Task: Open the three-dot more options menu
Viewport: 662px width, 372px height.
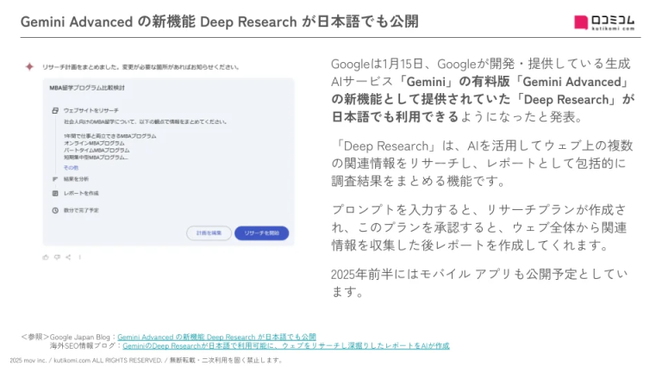Action: 79,257
